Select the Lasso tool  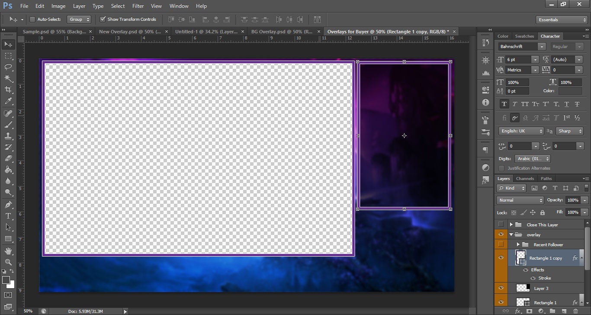pyautogui.click(x=9, y=67)
